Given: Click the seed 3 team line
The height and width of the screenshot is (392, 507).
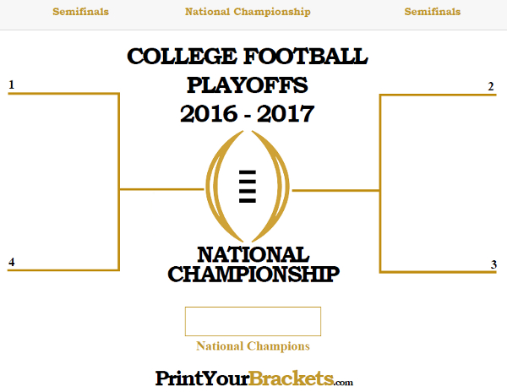Looking at the screenshot, I should [438, 272].
